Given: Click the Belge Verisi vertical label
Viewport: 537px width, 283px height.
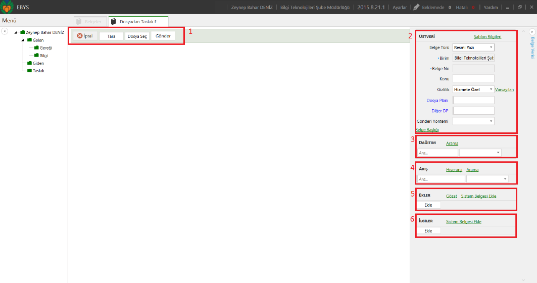Looking at the screenshot, I should pos(532,48).
